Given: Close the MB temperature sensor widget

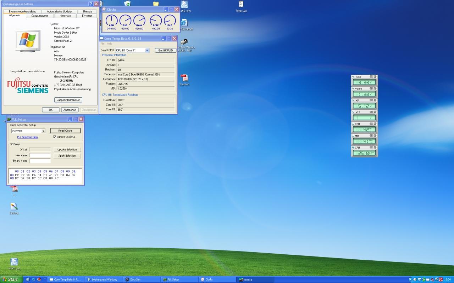Looking at the screenshot, I should pos(375,136).
